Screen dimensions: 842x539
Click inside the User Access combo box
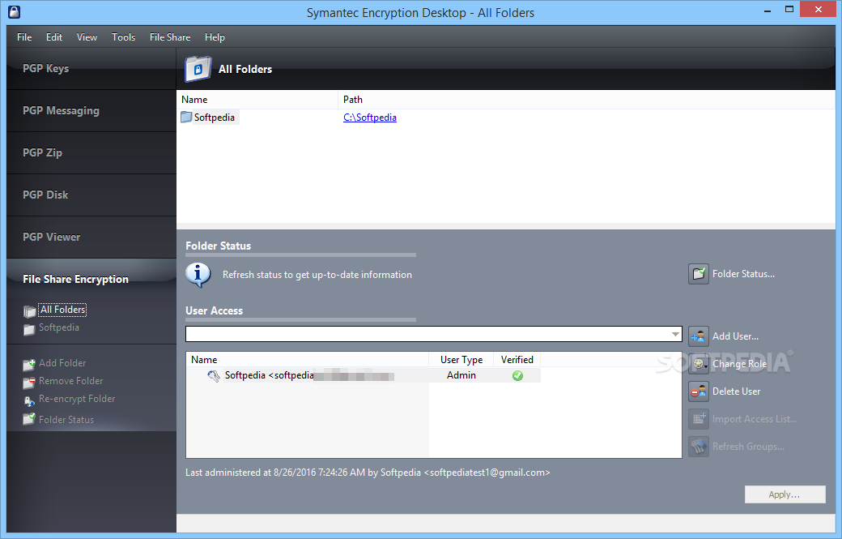[x=427, y=334]
